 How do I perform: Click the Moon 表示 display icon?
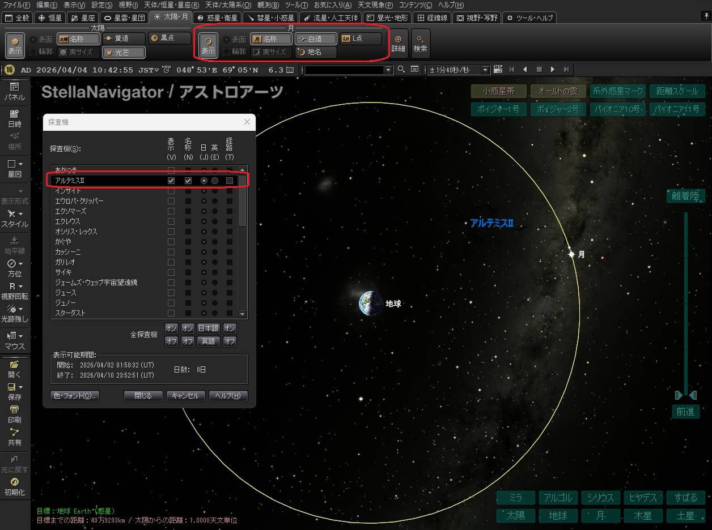tap(209, 45)
